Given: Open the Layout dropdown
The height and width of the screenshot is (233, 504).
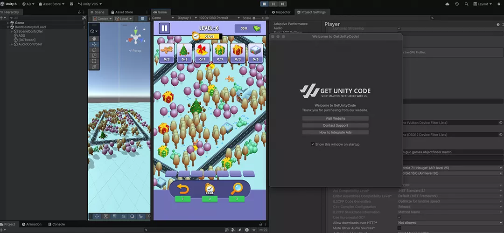Looking at the screenshot, I should pos(481,4).
